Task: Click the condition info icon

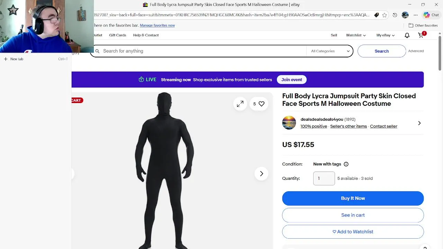Action: [x=346, y=164]
